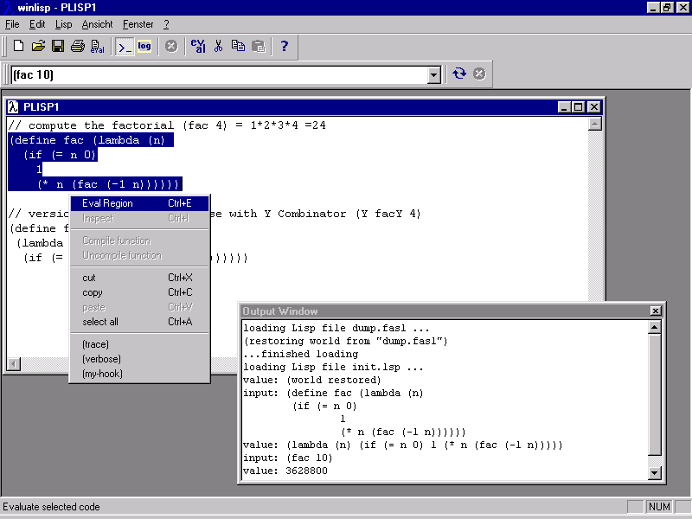
Task: Click the (fac 10) expression input field
Action: coord(220,75)
